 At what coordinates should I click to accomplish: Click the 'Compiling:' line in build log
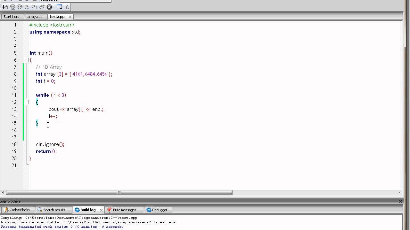[x=69, y=218]
